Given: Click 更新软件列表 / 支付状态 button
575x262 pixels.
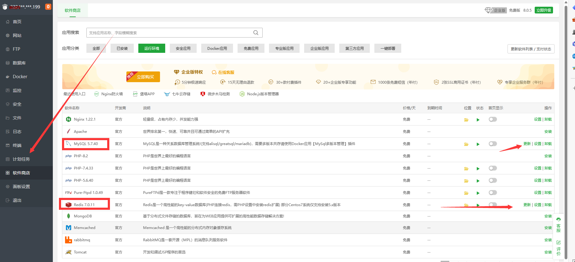Looking at the screenshot, I should [531, 49].
